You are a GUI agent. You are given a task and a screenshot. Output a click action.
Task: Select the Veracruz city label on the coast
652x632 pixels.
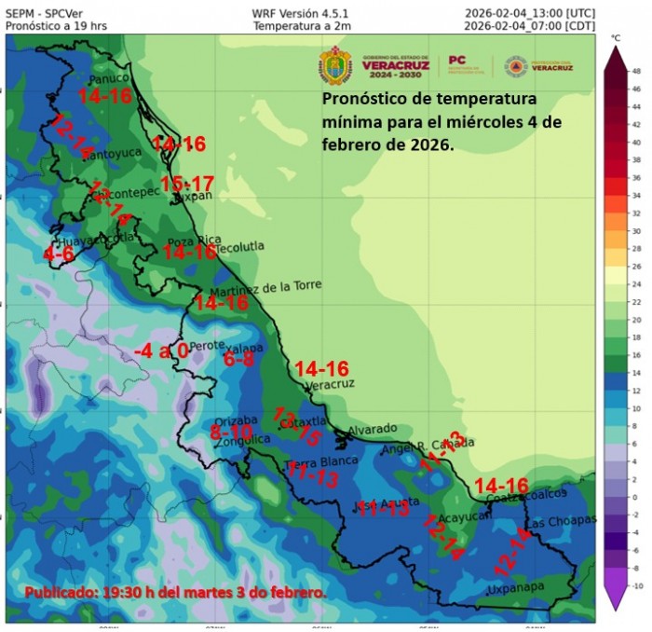[331, 384]
